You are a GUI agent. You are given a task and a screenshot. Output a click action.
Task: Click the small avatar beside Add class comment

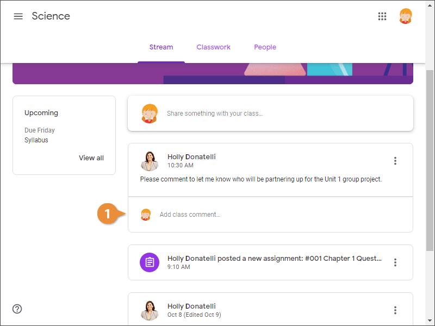(146, 215)
